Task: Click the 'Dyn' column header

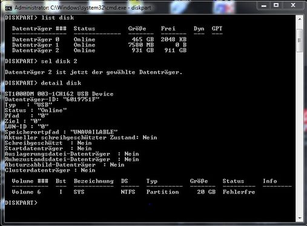Action: click(199, 29)
